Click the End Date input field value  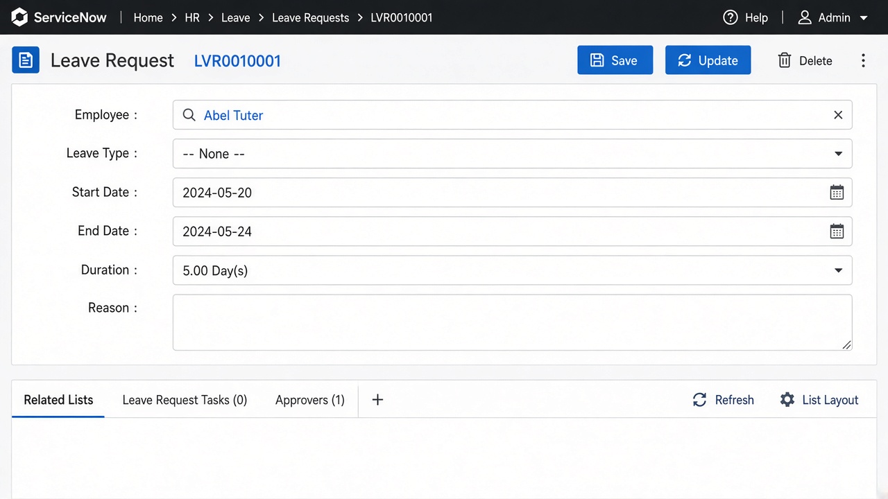pyautogui.click(x=217, y=231)
